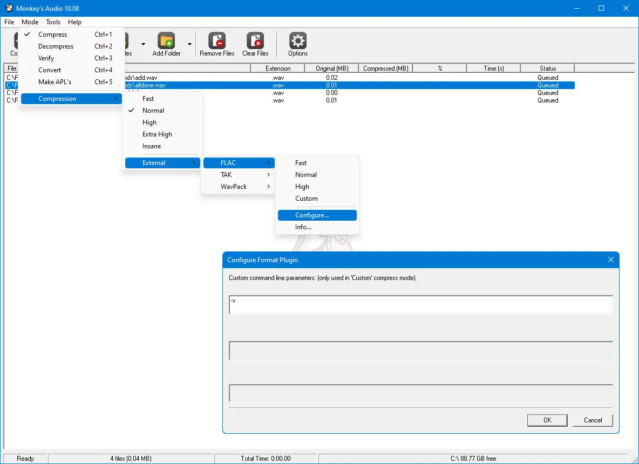The image size is (639, 464).
Task: Sort by the Status column header
Action: [x=547, y=69]
